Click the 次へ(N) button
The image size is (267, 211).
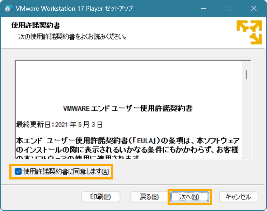click(x=190, y=197)
